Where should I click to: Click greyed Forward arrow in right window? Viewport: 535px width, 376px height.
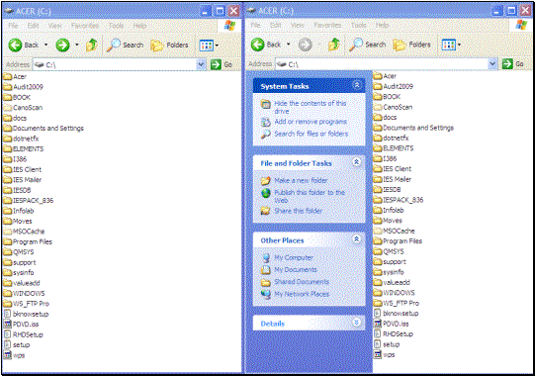coord(305,45)
